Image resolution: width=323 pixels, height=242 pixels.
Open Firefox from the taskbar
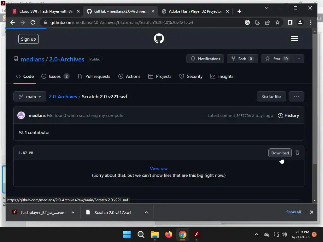(x=168, y=234)
